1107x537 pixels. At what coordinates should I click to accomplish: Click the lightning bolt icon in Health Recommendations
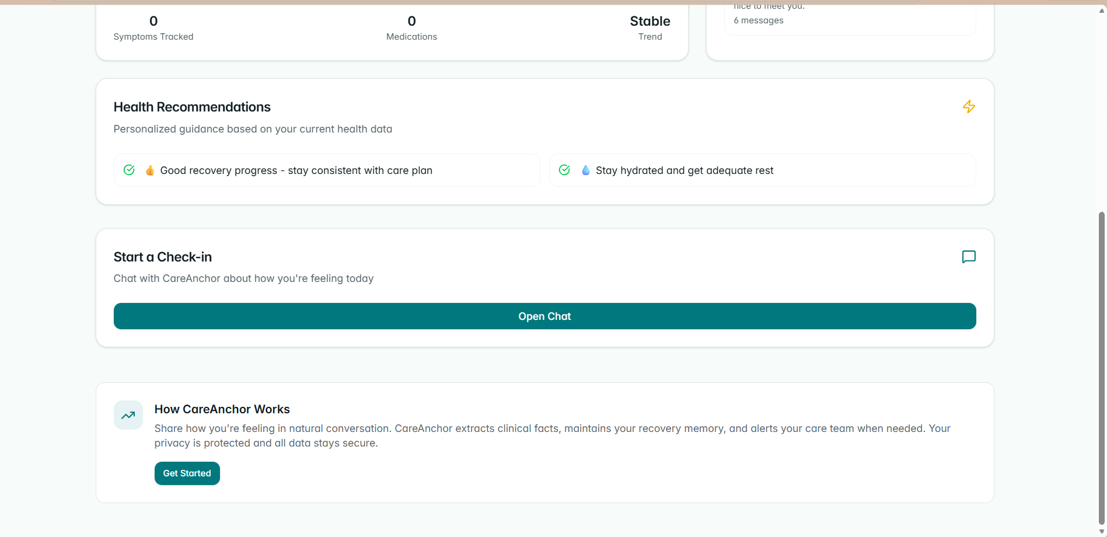pos(969,107)
